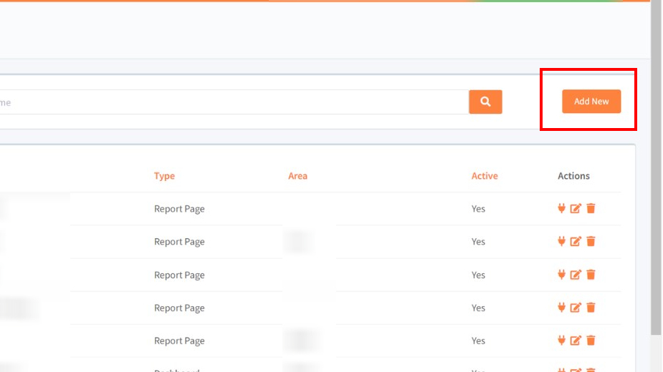
Task: Sort the table by Area column
Action: (297, 176)
